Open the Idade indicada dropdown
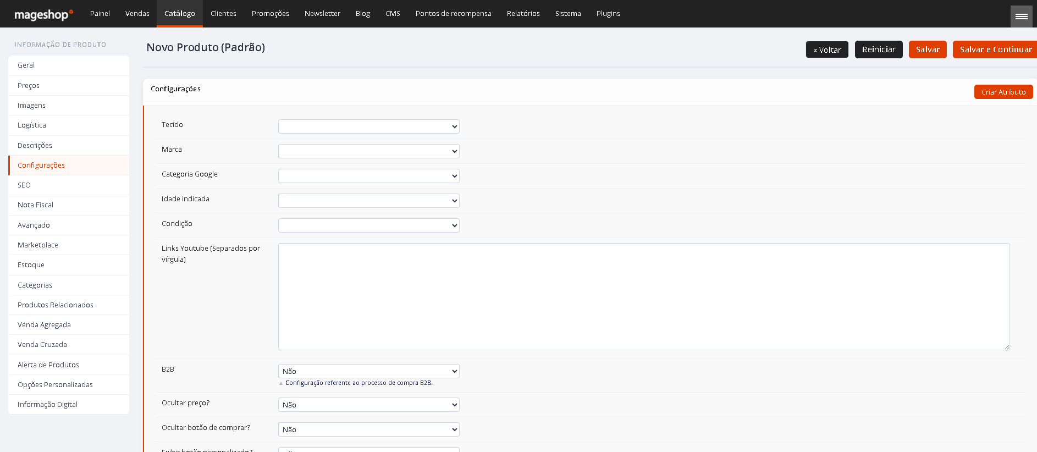The height and width of the screenshot is (452, 1037). (369, 201)
